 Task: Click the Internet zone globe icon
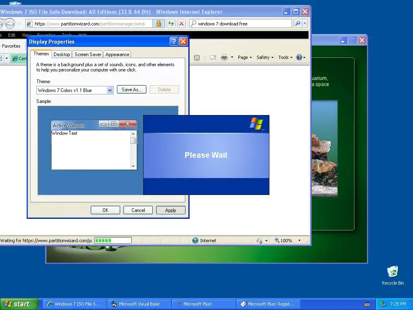pos(195,241)
